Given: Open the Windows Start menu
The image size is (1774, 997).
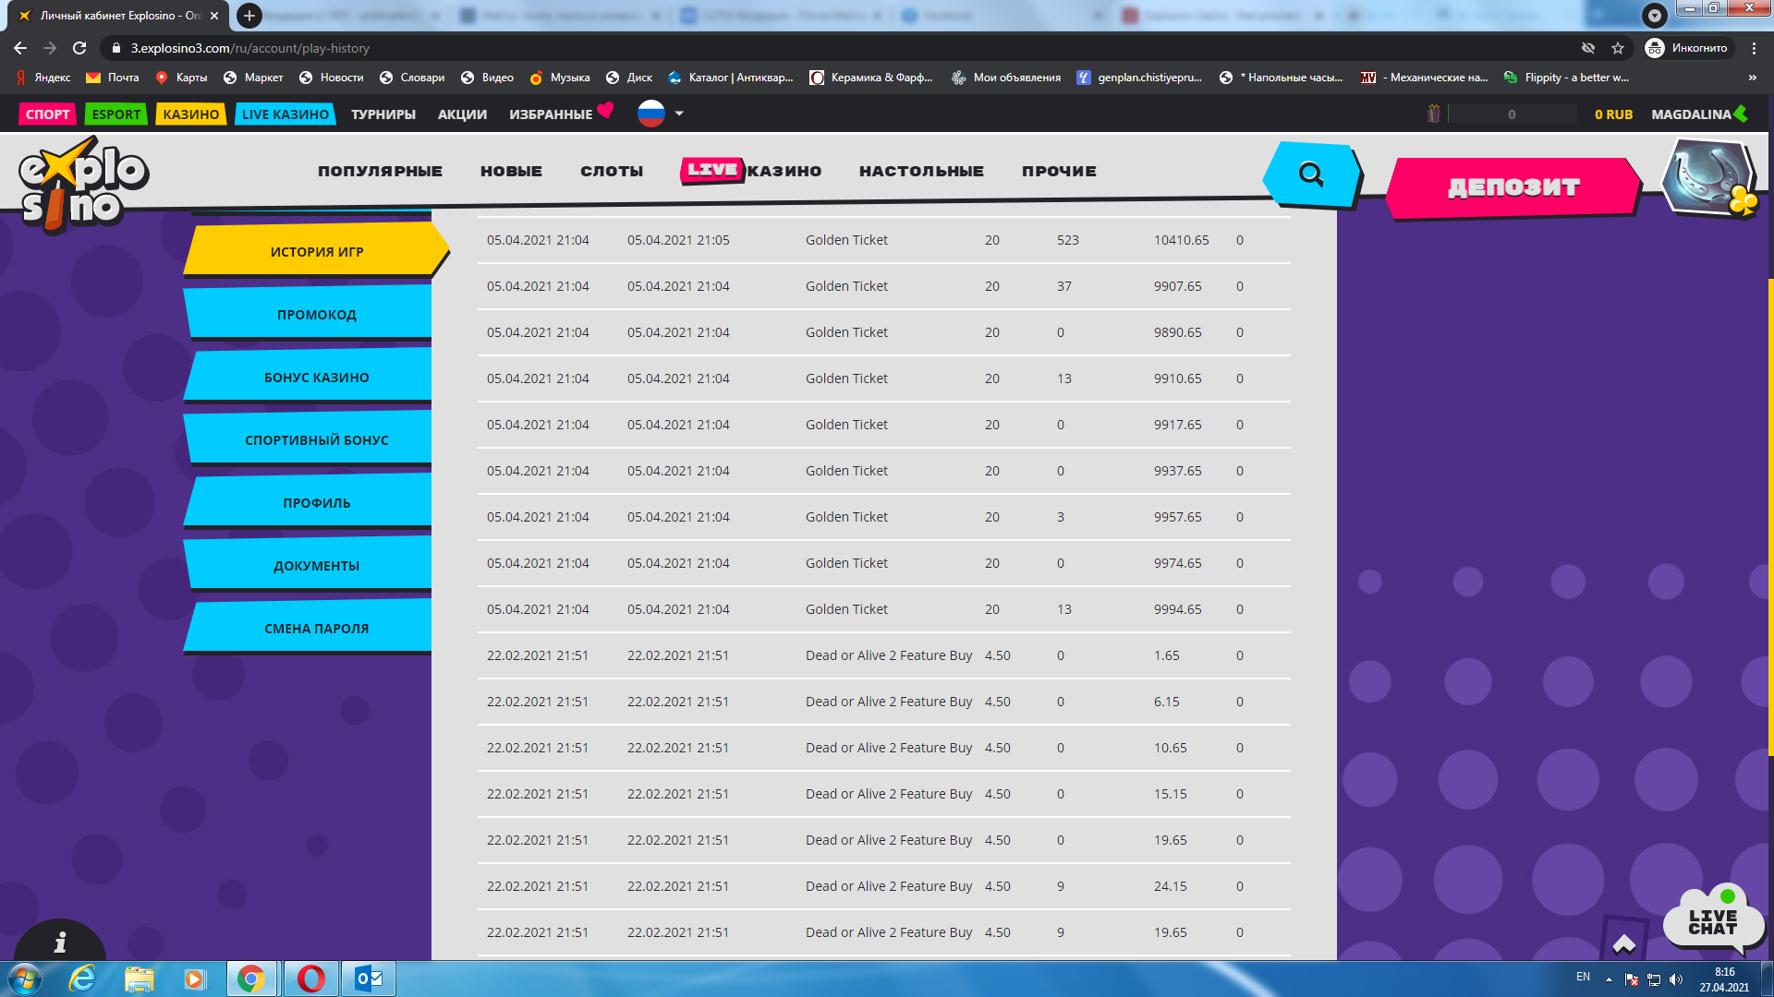Looking at the screenshot, I should (x=24, y=979).
